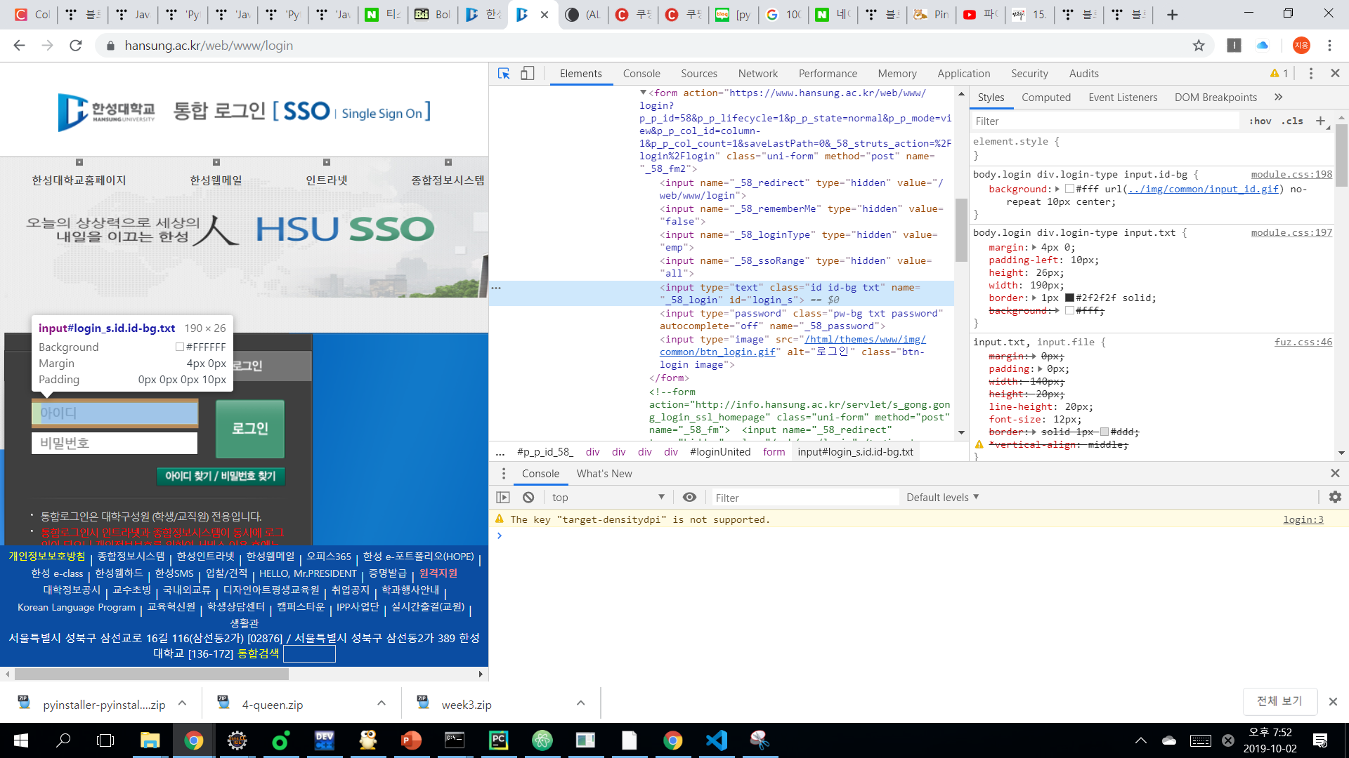
Task: Open Chrome three-dot menu
Action: coord(1329,46)
